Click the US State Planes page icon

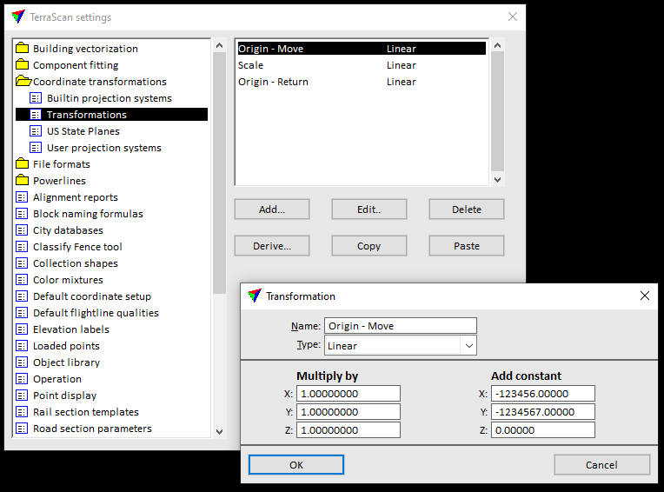[36, 131]
